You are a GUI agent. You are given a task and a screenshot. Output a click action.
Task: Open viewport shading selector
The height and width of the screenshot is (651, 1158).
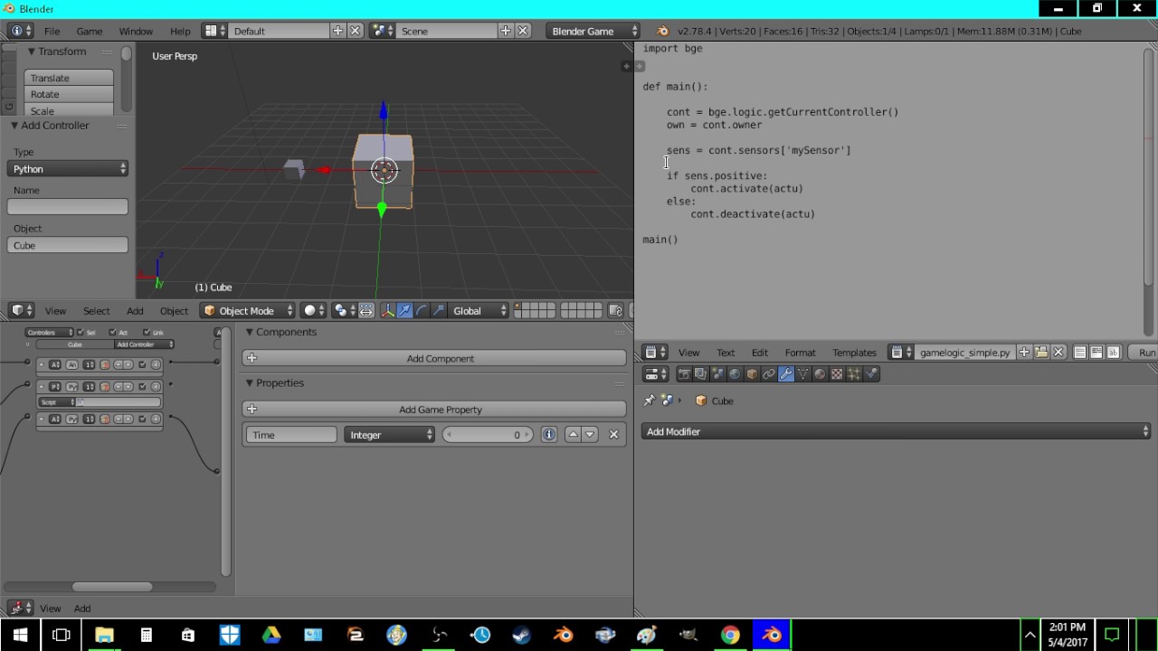click(x=313, y=311)
